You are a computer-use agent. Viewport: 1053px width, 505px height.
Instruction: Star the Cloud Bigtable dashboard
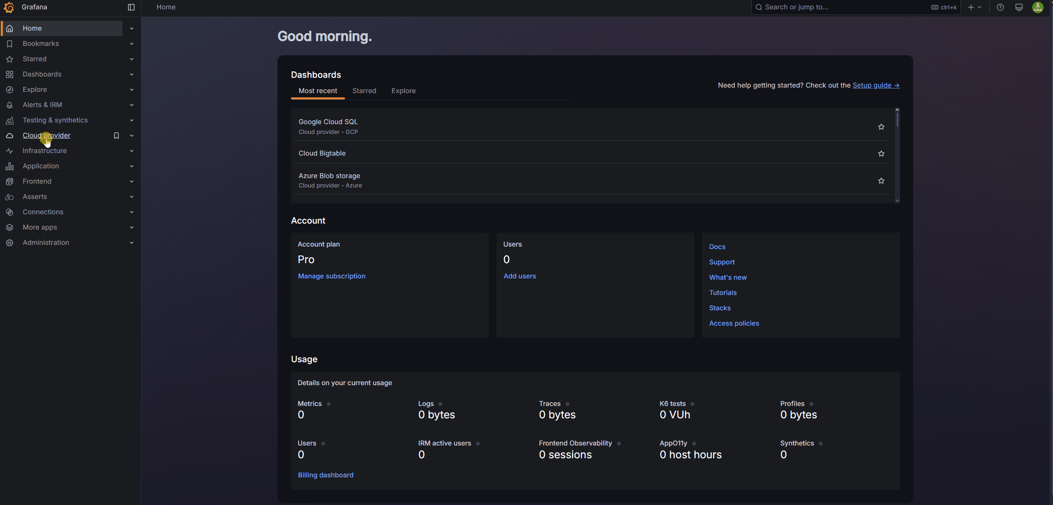[x=881, y=153]
